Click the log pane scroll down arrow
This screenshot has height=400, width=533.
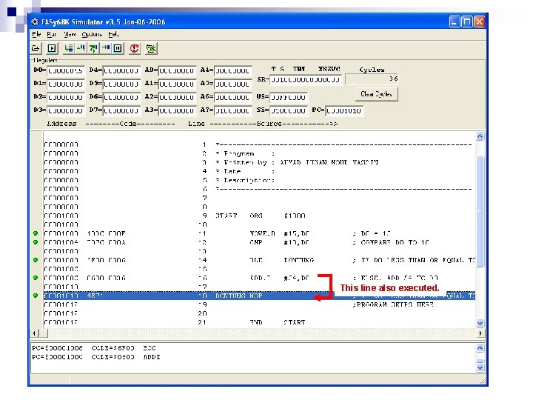[x=480, y=367]
